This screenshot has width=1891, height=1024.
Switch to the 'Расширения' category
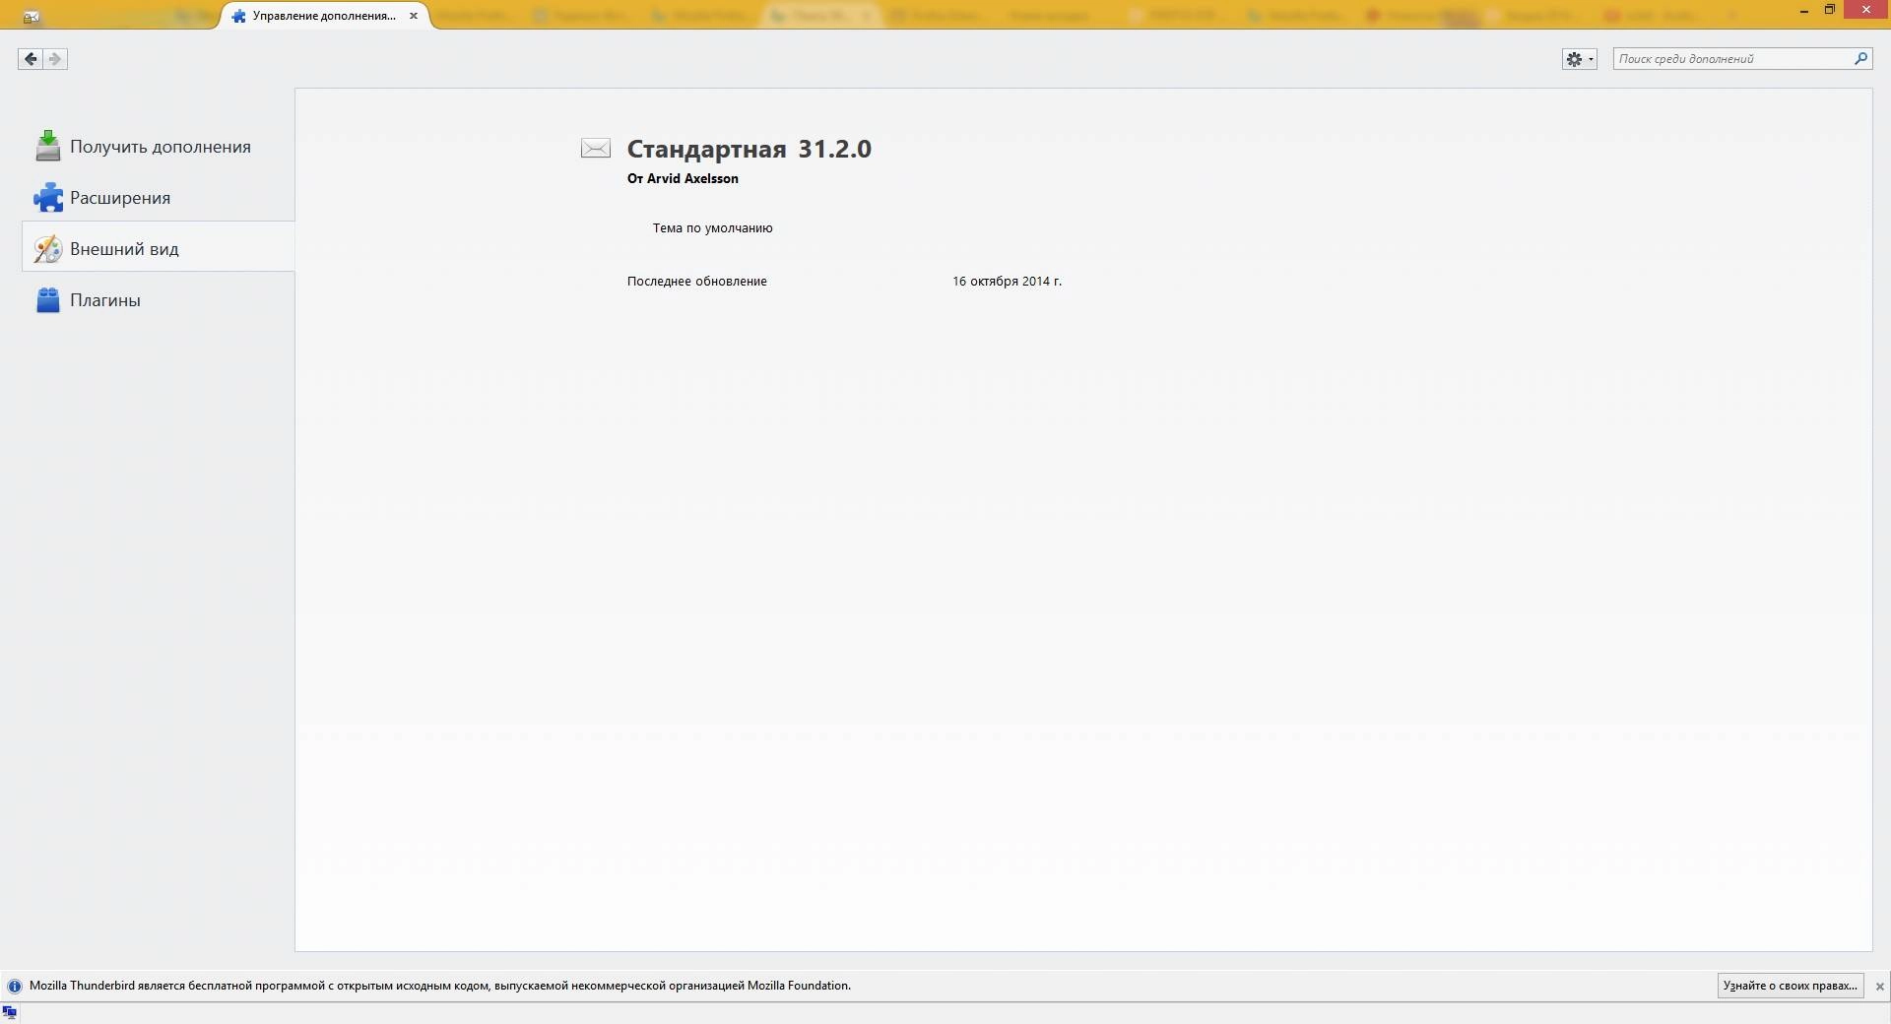[158, 198]
